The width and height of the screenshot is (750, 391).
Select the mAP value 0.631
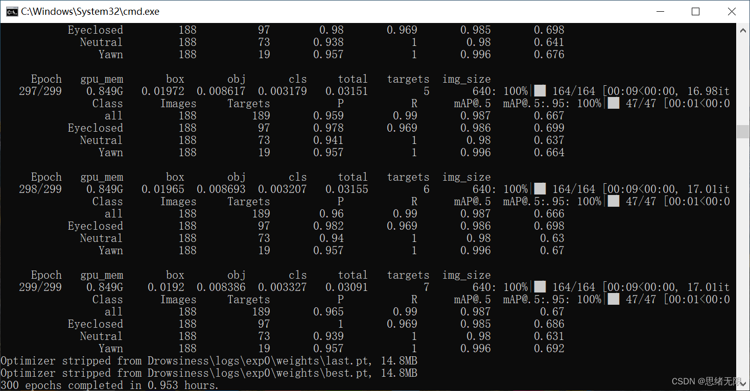click(549, 336)
